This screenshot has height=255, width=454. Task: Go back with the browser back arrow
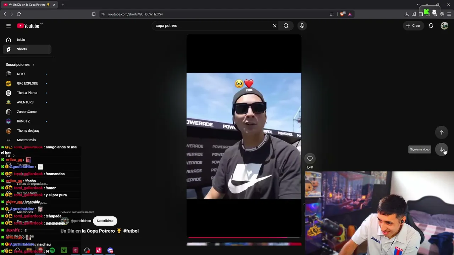click(5, 14)
